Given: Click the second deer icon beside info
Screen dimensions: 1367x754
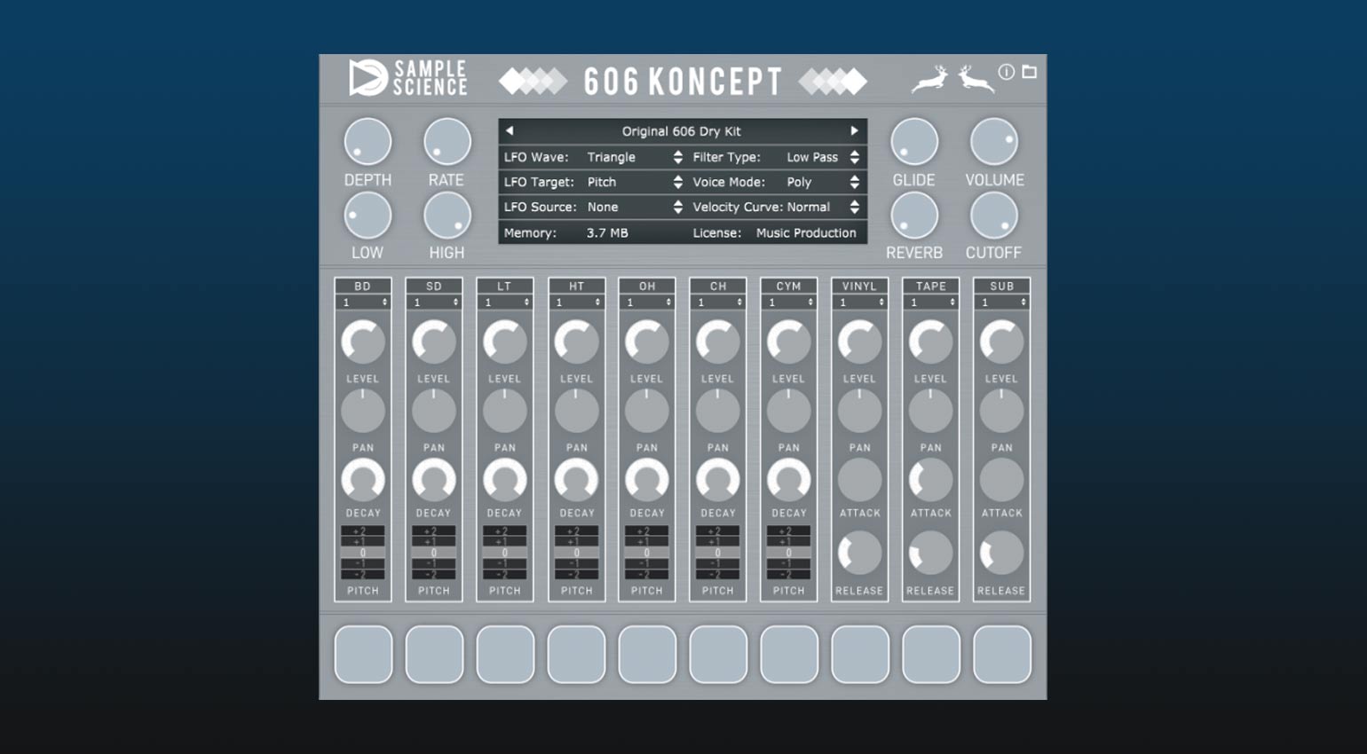Looking at the screenshot, I should [975, 80].
